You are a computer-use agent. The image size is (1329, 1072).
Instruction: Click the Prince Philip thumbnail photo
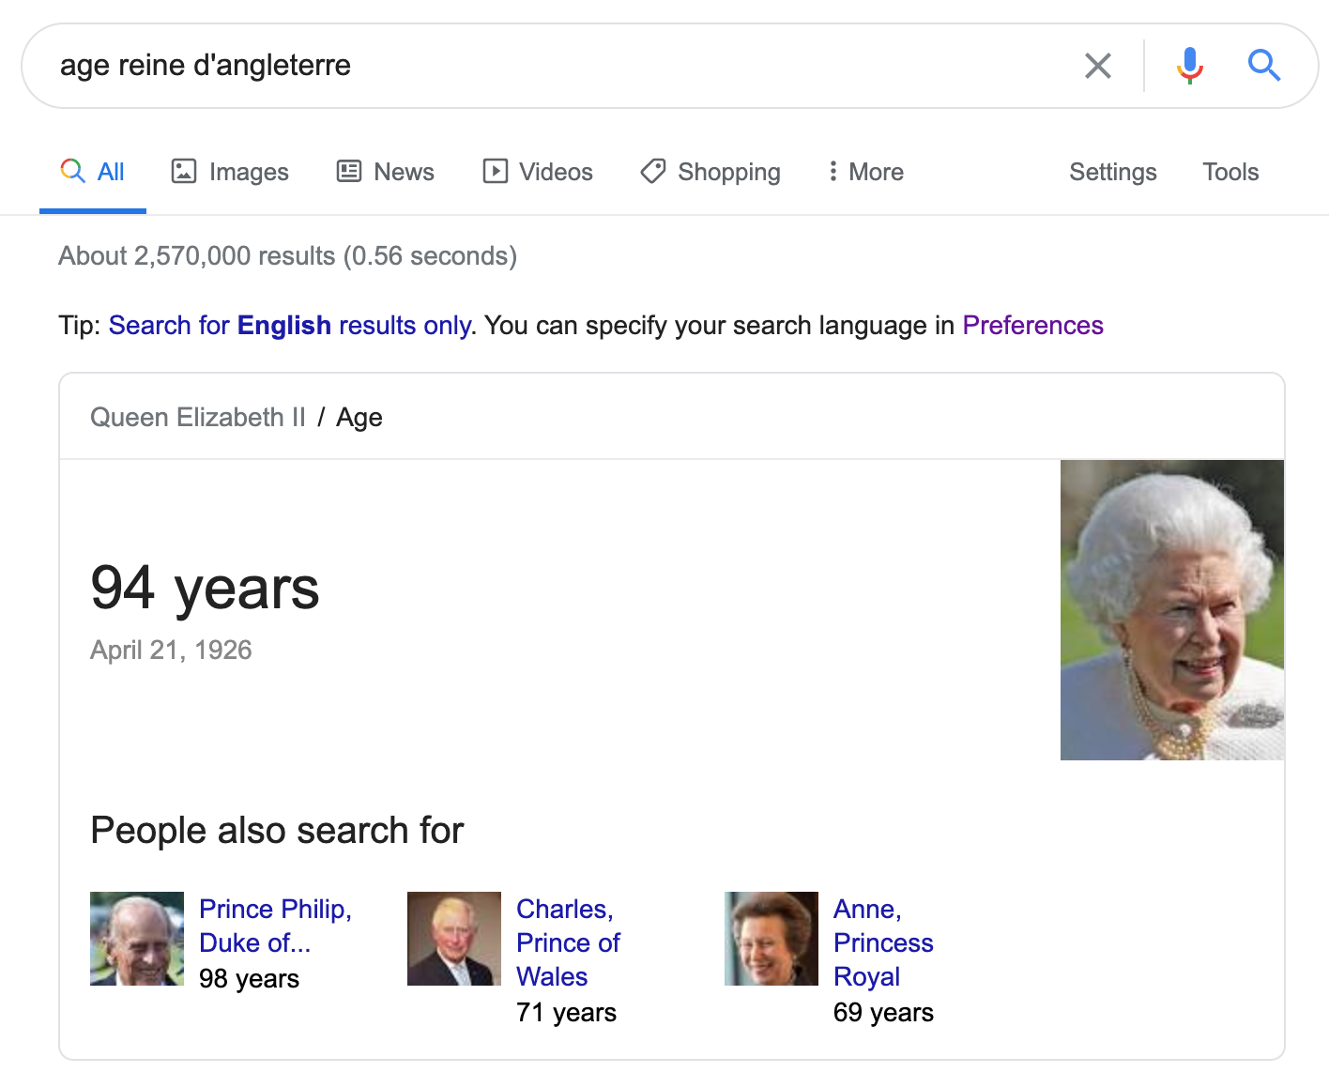pyautogui.click(x=137, y=938)
